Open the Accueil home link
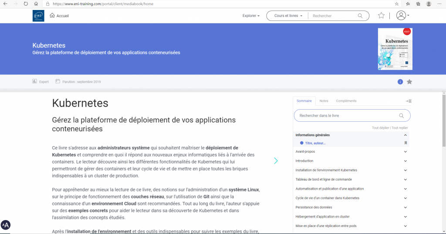Viewport: 446px width, 234px height. pyautogui.click(x=59, y=16)
